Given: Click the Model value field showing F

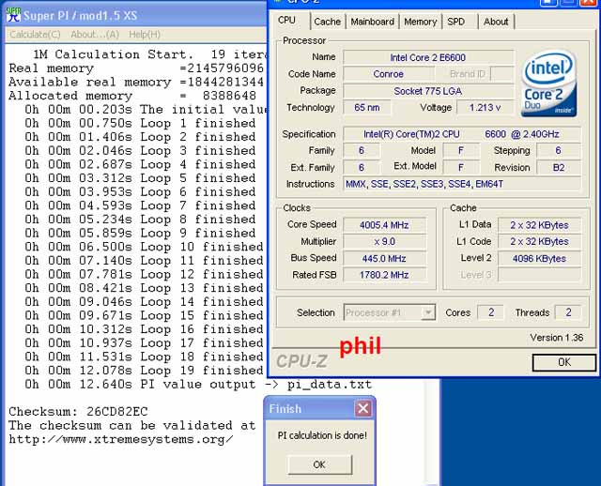Looking at the screenshot, I should pos(461,150).
